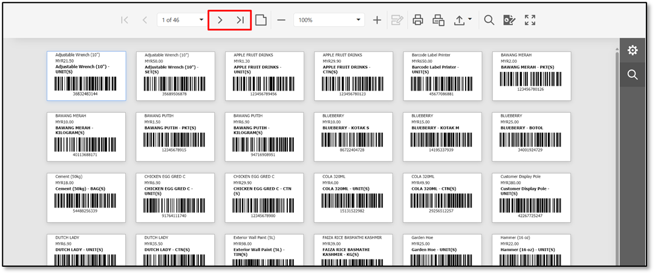The height and width of the screenshot is (274, 655).
Task: Select the Cement (50kg) BAG(S) label
Action: (86, 198)
